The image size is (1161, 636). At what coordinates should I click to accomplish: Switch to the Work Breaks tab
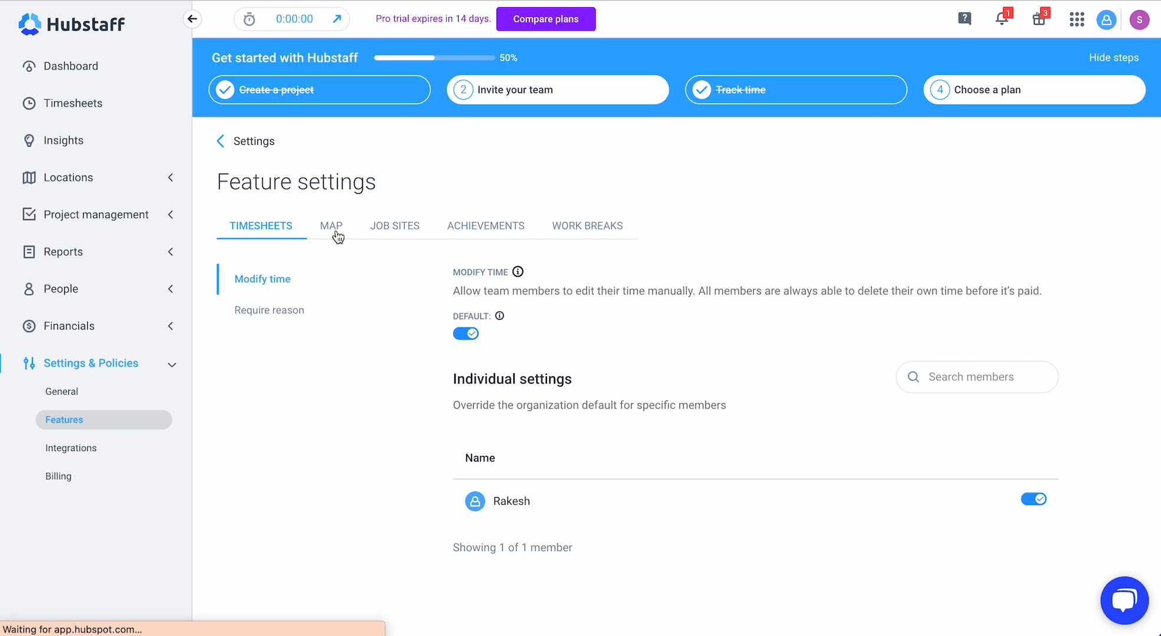click(587, 226)
